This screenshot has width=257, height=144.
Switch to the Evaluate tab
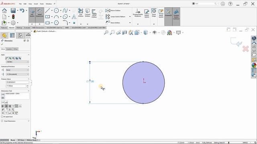[x=27, y=28]
